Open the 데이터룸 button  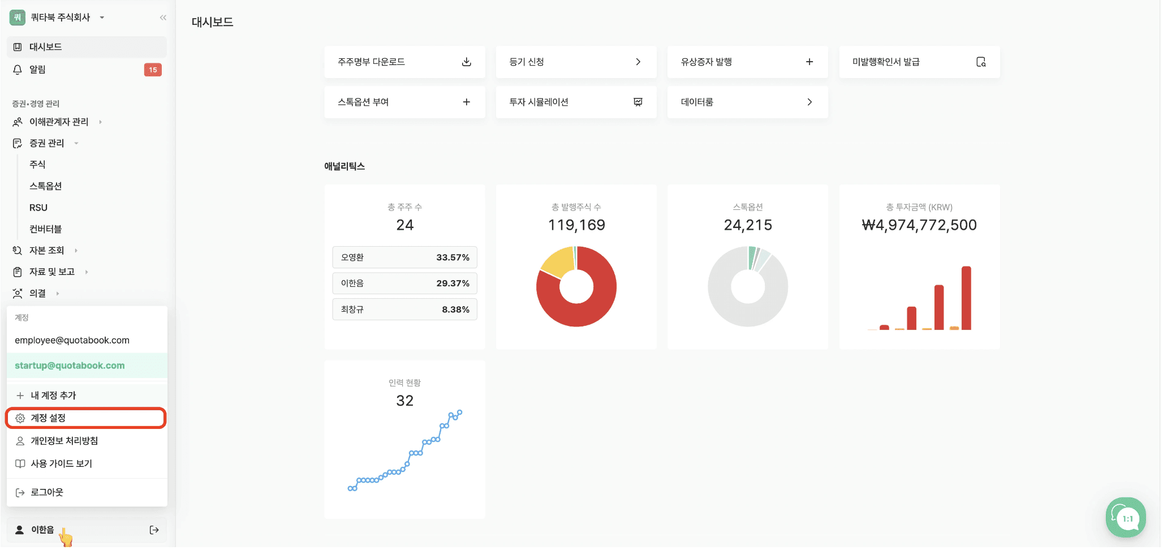coord(747,102)
